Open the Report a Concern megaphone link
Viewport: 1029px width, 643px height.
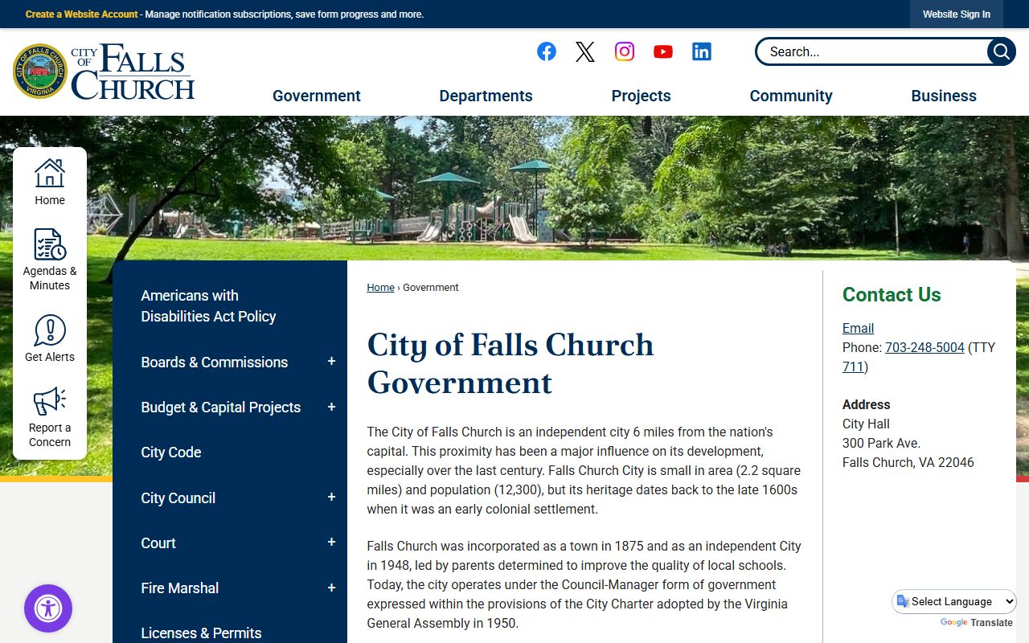click(x=50, y=417)
